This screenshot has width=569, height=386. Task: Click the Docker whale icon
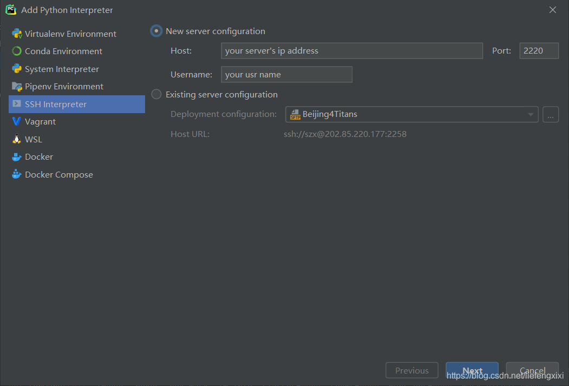(17, 156)
